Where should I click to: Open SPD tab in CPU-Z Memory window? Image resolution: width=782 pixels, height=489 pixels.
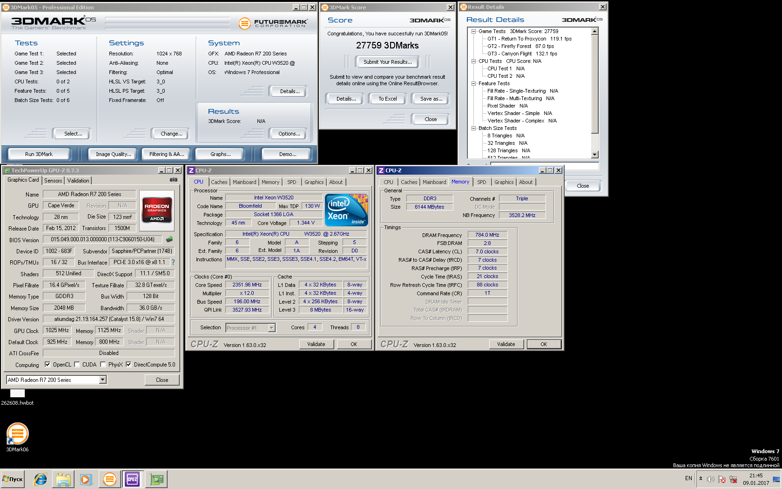482,182
